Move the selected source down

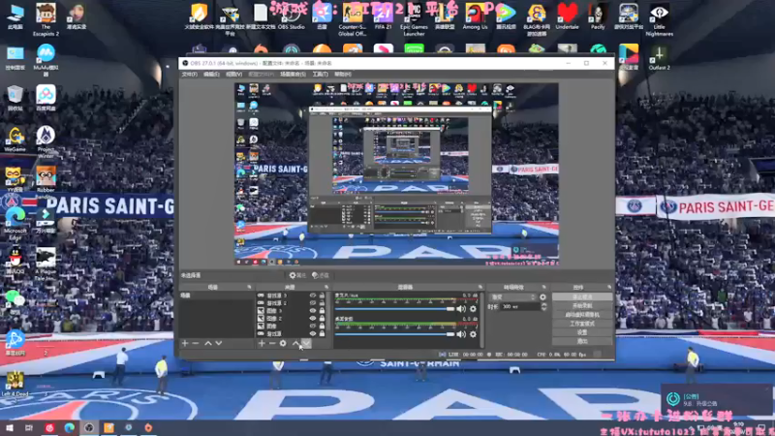coord(306,343)
